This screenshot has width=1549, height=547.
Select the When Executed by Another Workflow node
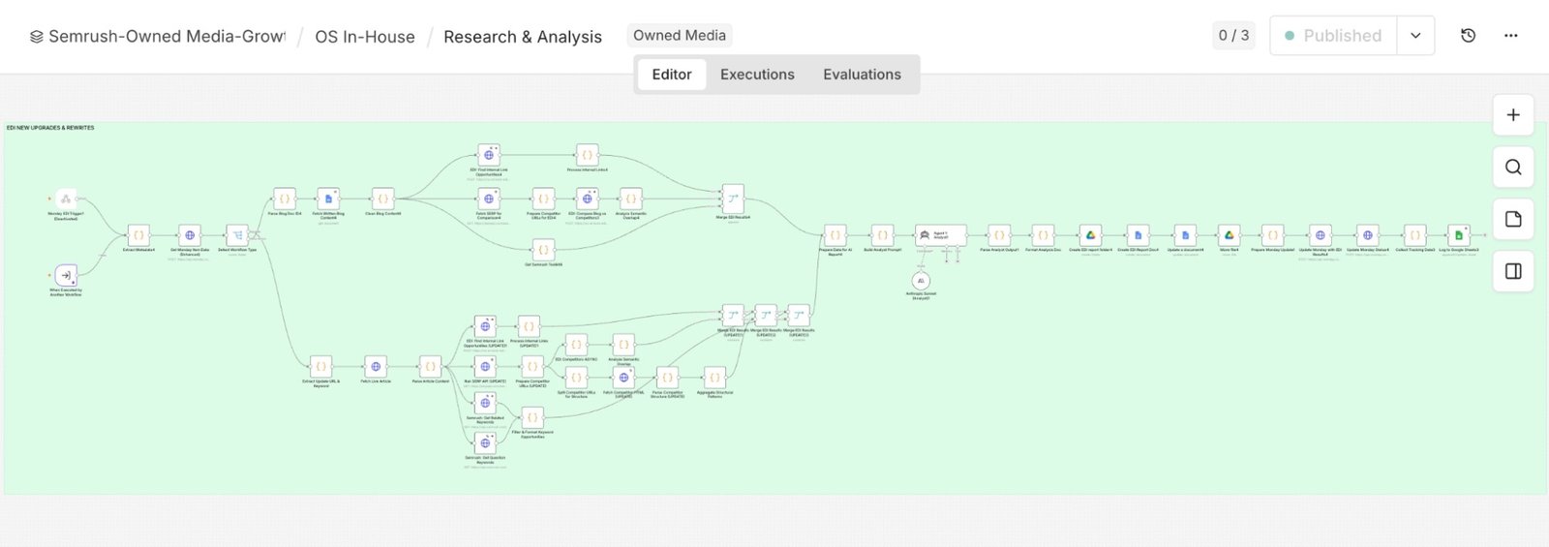point(66,275)
